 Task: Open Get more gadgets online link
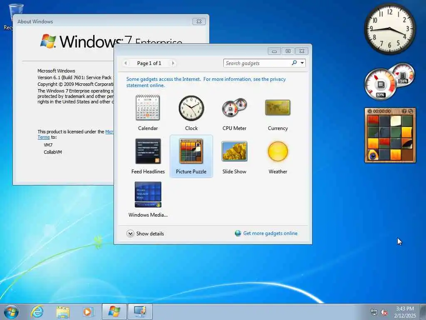pos(270,233)
